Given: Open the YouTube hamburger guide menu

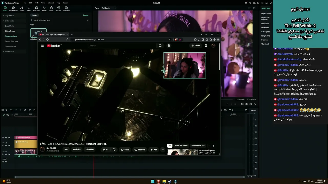Looking at the screenshot, I should 42,46.
